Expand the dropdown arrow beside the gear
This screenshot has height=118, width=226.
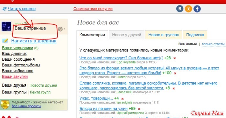point(65,29)
